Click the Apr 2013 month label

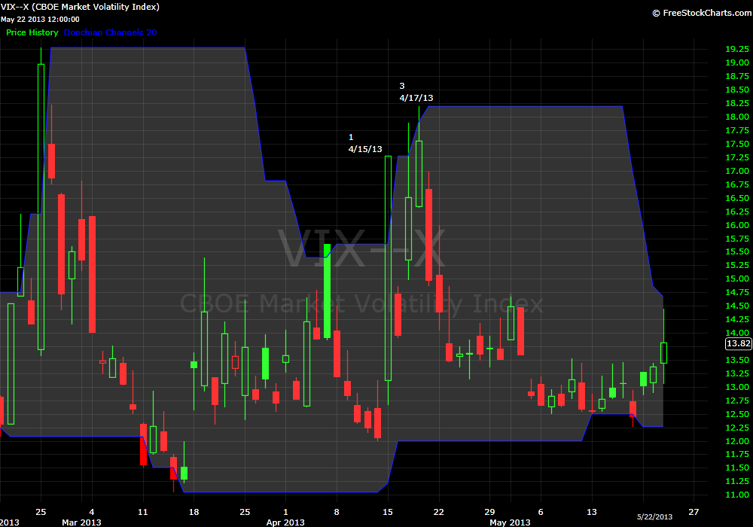[x=285, y=522]
